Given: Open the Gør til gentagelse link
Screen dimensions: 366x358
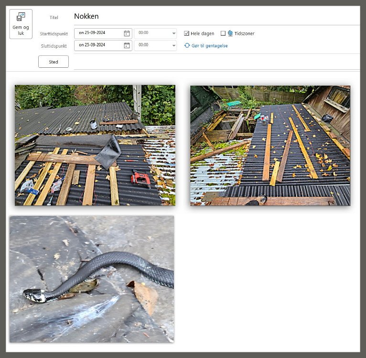Looking at the screenshot, I should pos(209,46).
